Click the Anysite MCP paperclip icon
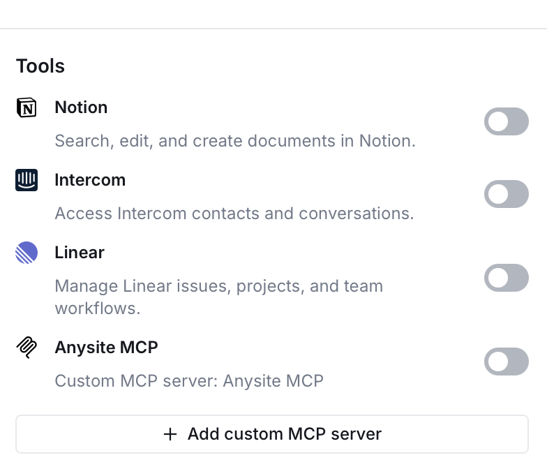This screenshot has height=469, width=547. pyautogui.click(x=27, y=348)
